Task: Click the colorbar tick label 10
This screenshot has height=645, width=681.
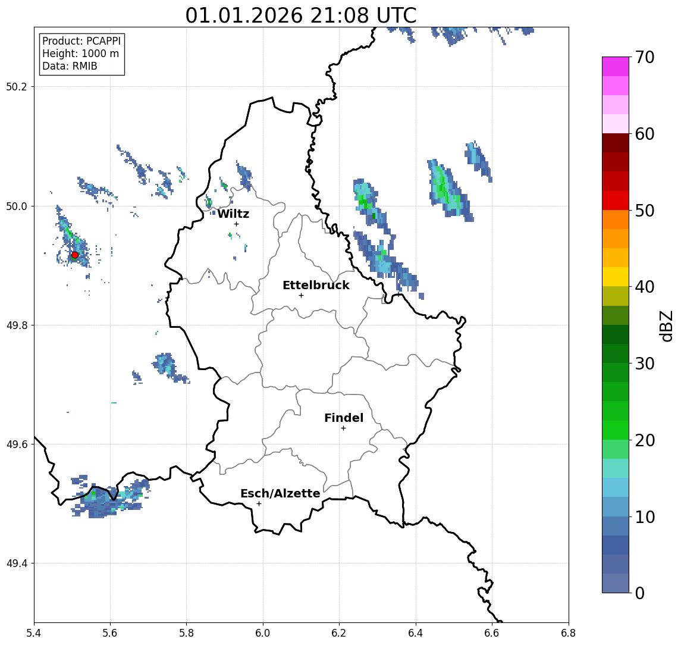Action: click(645, 516)
